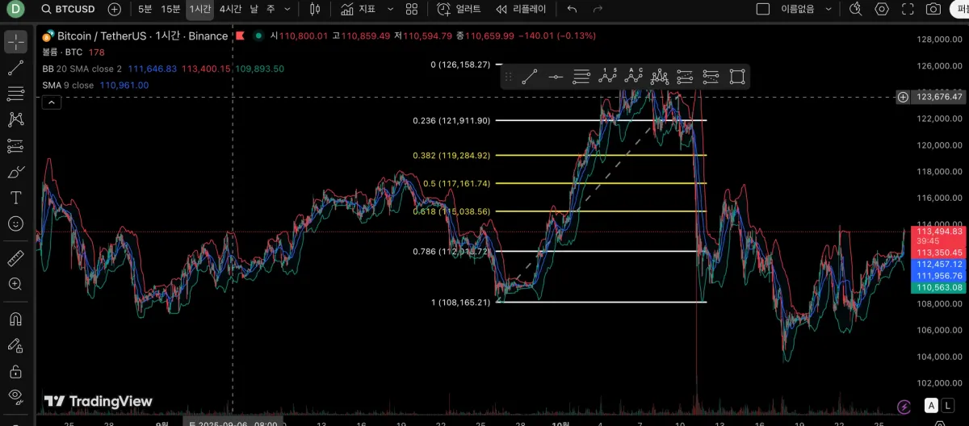
Task: Switch to 날 daily timeframe
Action: (254, 9)
